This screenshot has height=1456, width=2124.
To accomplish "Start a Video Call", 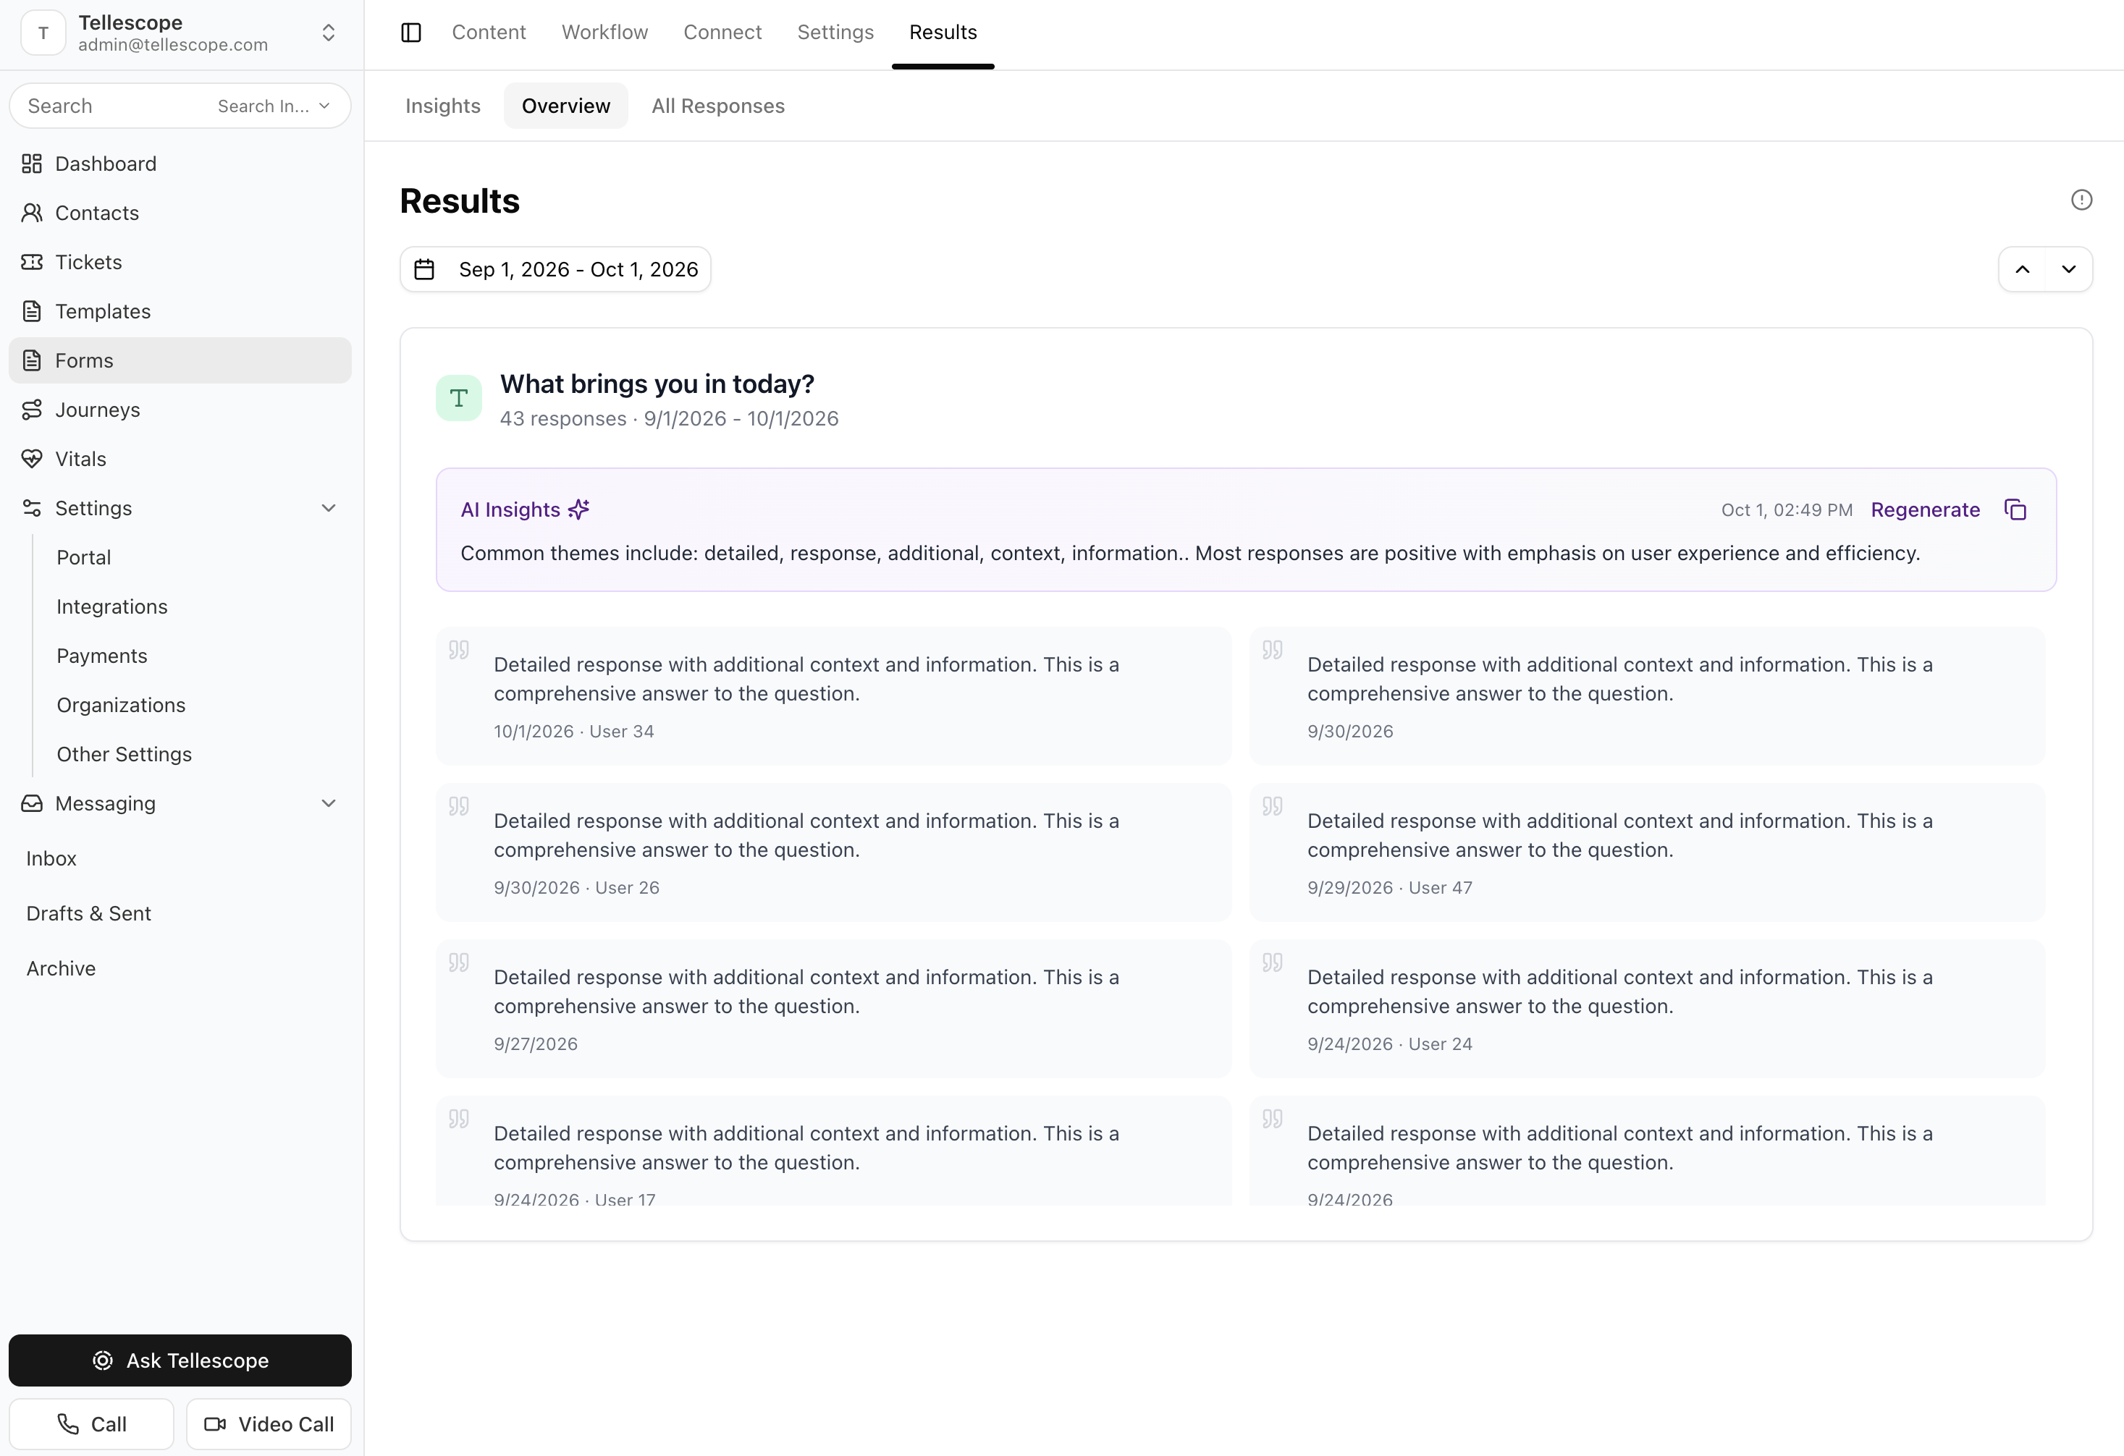I will coord(269,1425).
